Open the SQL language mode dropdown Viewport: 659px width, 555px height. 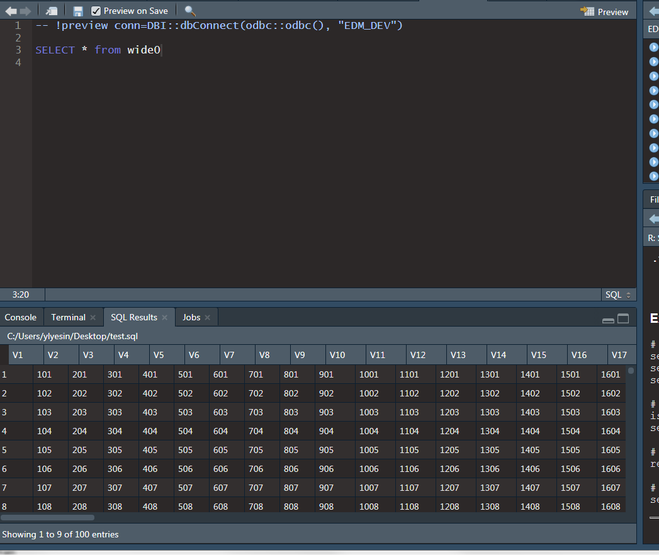click(618, 294)
